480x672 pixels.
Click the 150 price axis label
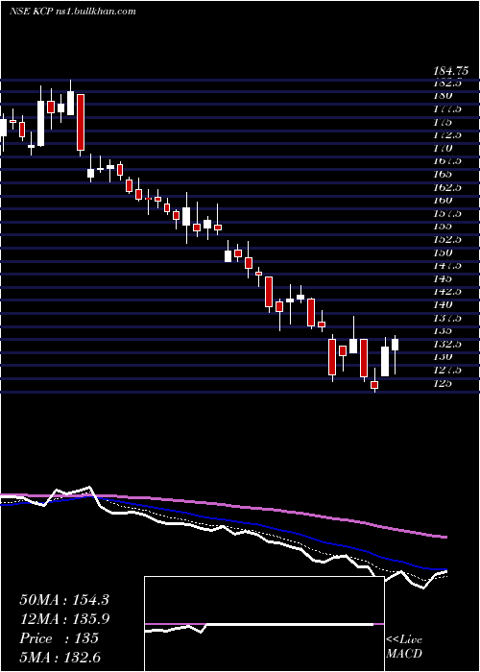pos(443,252)
